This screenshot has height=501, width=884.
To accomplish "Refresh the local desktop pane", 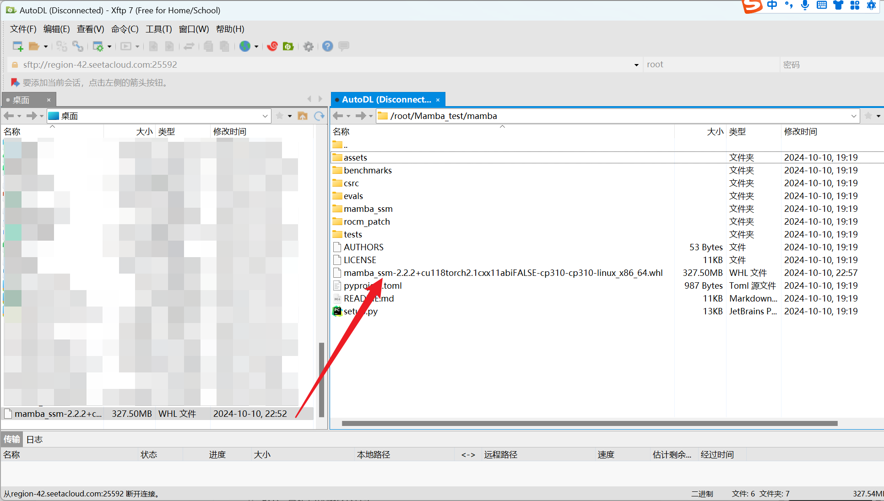I will tap(319, 116).
